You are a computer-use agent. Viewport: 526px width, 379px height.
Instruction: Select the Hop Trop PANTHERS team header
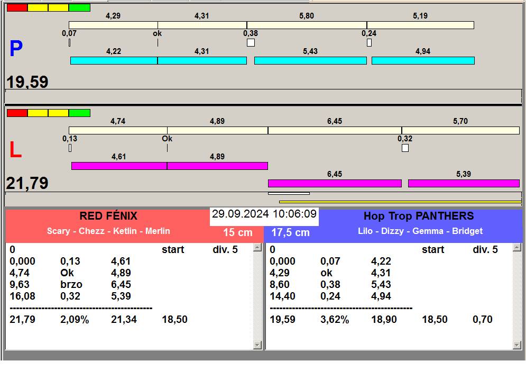(418, 216)
